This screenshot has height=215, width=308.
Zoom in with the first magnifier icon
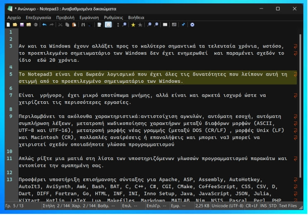pos(149,25)
